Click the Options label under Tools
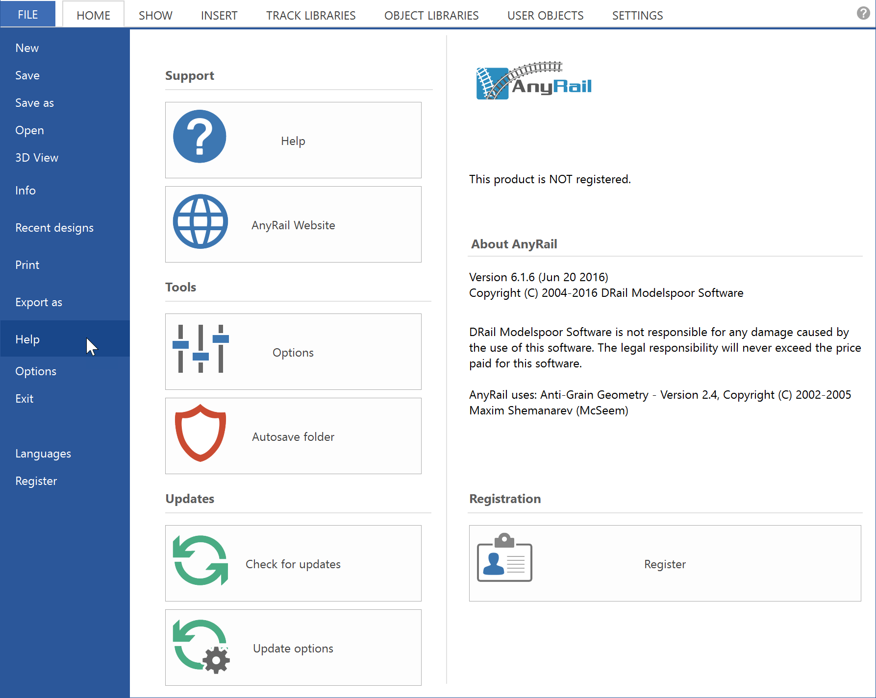This screenshot has width=876, height=698. coord(293,353)
